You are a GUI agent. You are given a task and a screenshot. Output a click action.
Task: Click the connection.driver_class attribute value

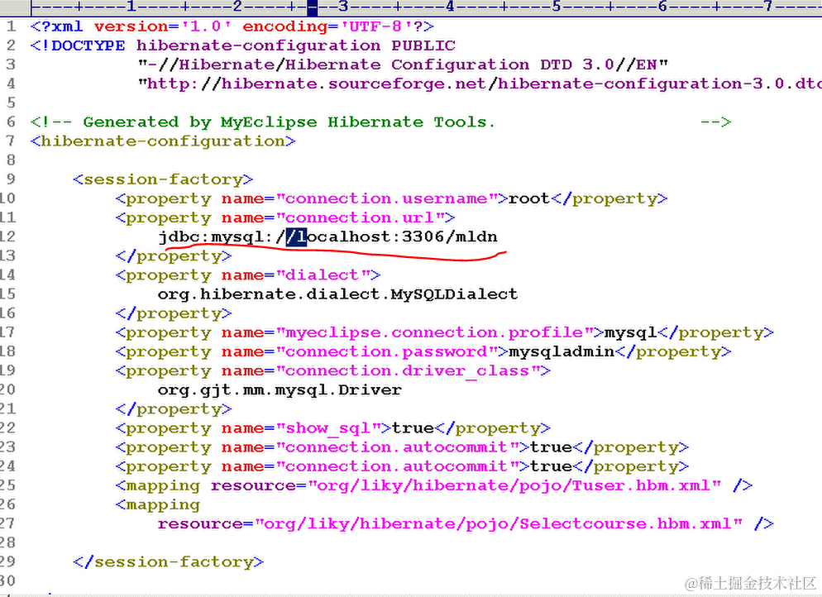click(408, 371)
